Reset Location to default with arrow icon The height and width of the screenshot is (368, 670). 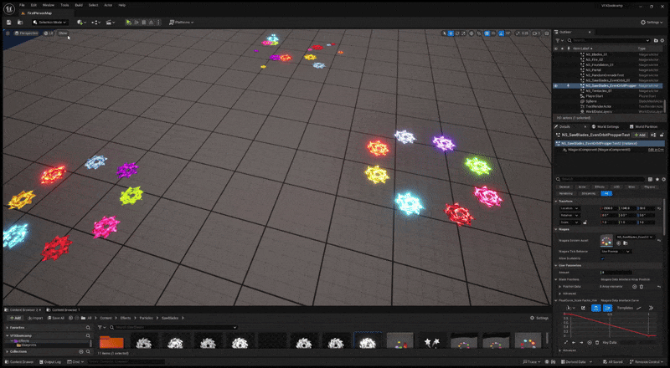pyautogui.click(x=659, y=208)
